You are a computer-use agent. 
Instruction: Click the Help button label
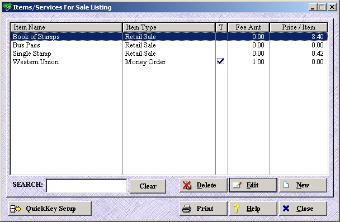(x=253, y=209)
